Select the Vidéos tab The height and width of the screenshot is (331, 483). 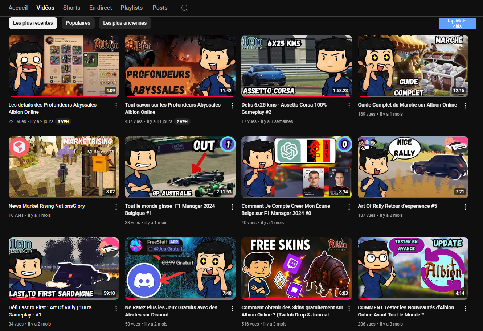[45, 8]
